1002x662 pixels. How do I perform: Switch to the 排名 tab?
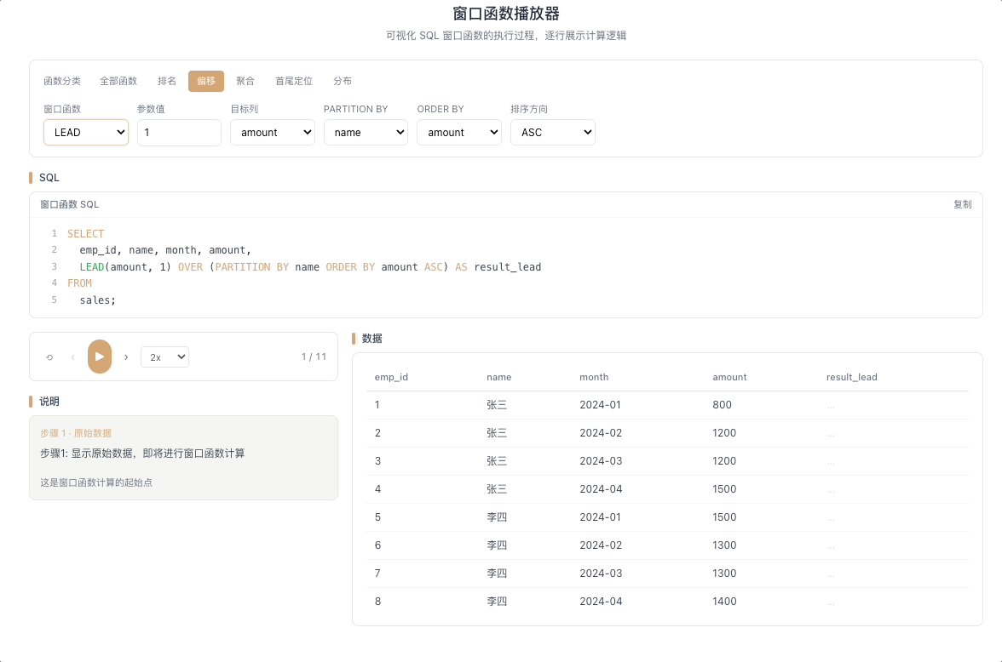167,81
